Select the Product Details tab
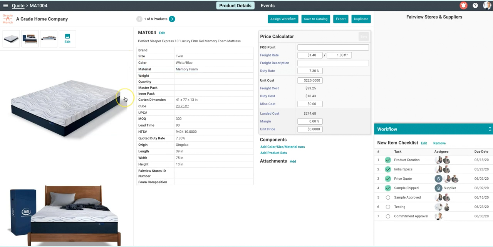This screenshot has width=493, height=247. (x=235, y=6)
